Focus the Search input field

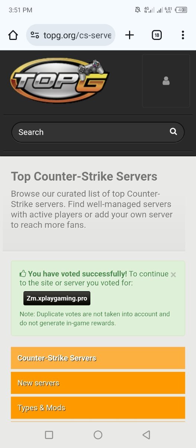click(98, 132)
